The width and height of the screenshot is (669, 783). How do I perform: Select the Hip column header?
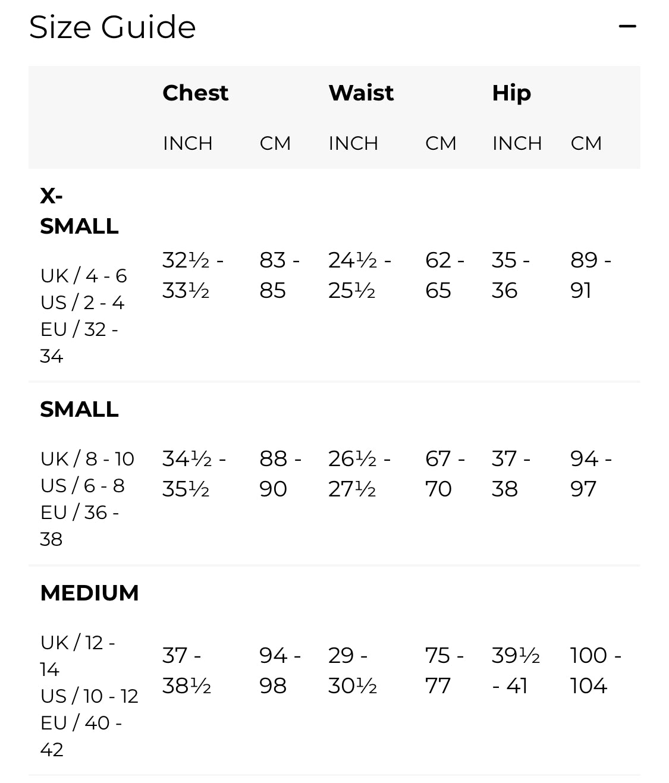[511, 93]
